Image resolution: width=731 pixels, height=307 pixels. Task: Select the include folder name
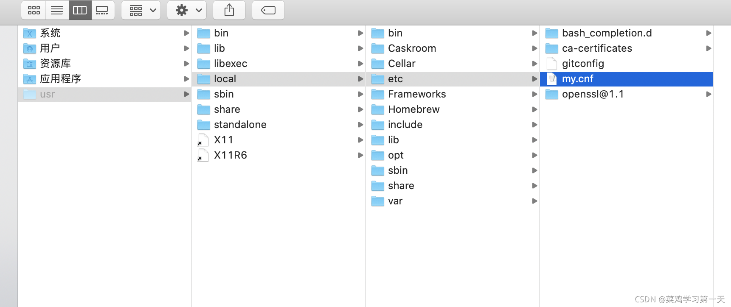point(405,125)
